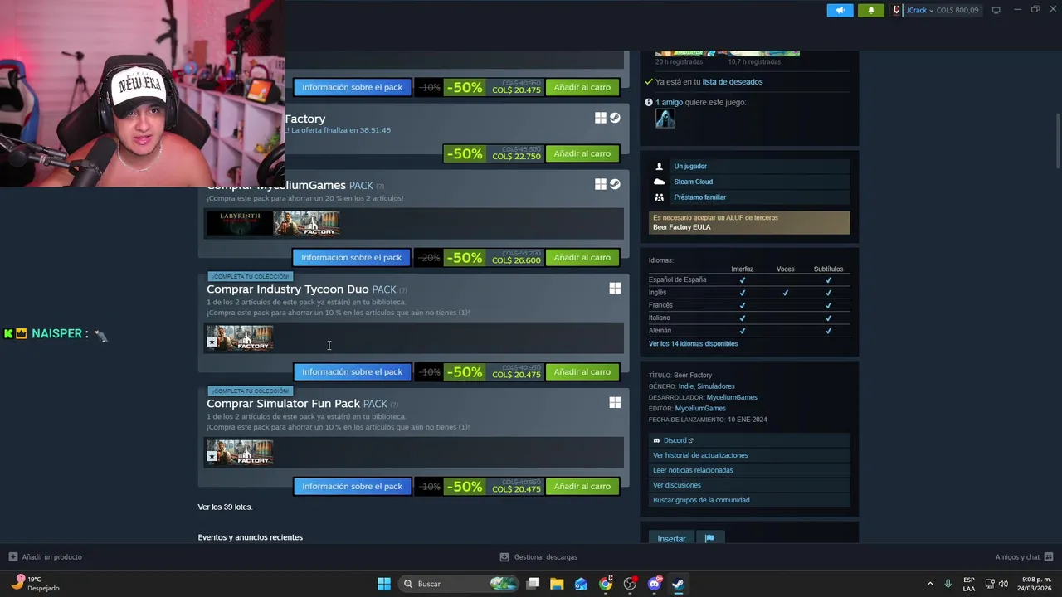1062x597 pixels.
Task: Open the wishlisting friend's avatar
Action: coord(665,119)
